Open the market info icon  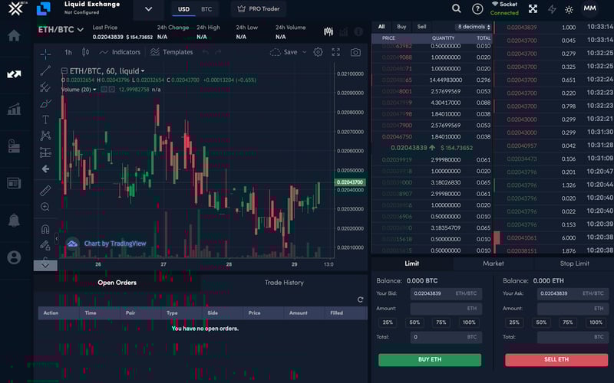[x=358, y=31]
